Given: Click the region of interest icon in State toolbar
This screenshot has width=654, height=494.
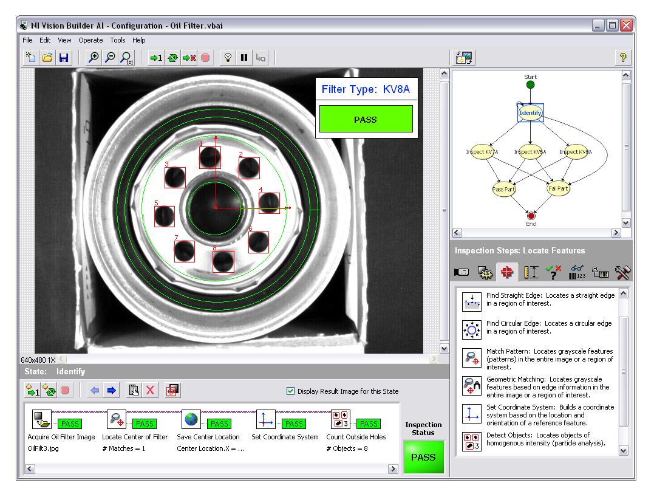Looking at the screenshot, I should tap(172, 391).
